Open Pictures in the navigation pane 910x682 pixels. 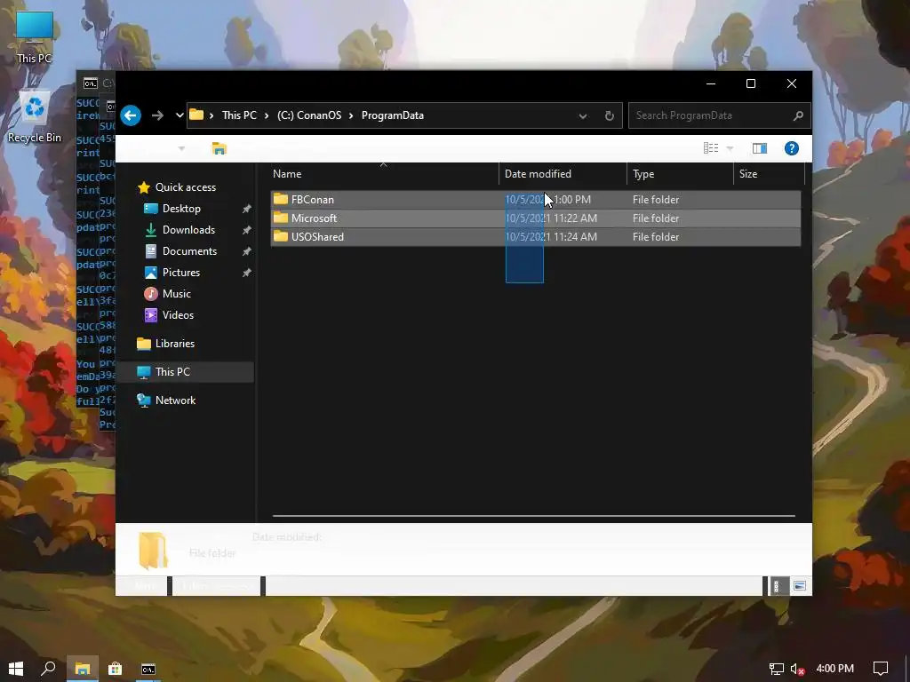pos(181,273)
